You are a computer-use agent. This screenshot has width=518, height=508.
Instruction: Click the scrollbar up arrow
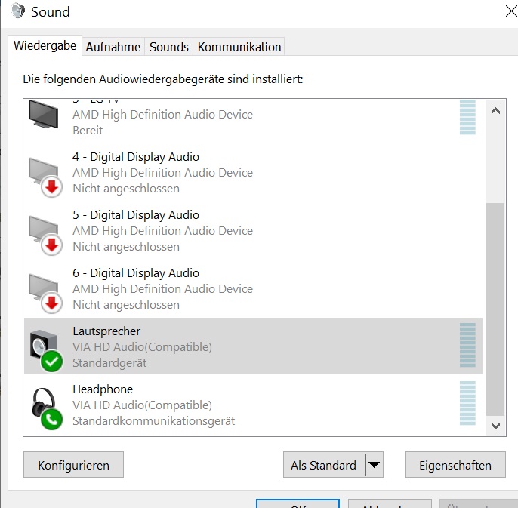495,111
